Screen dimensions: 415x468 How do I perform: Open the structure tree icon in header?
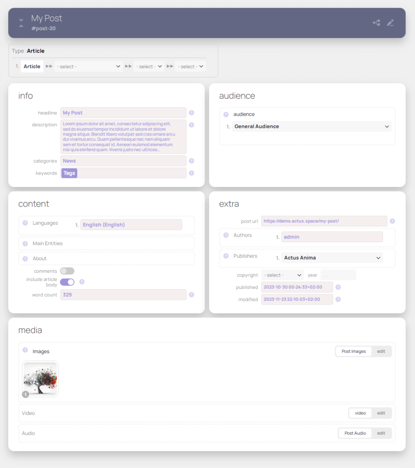point(377,23)
